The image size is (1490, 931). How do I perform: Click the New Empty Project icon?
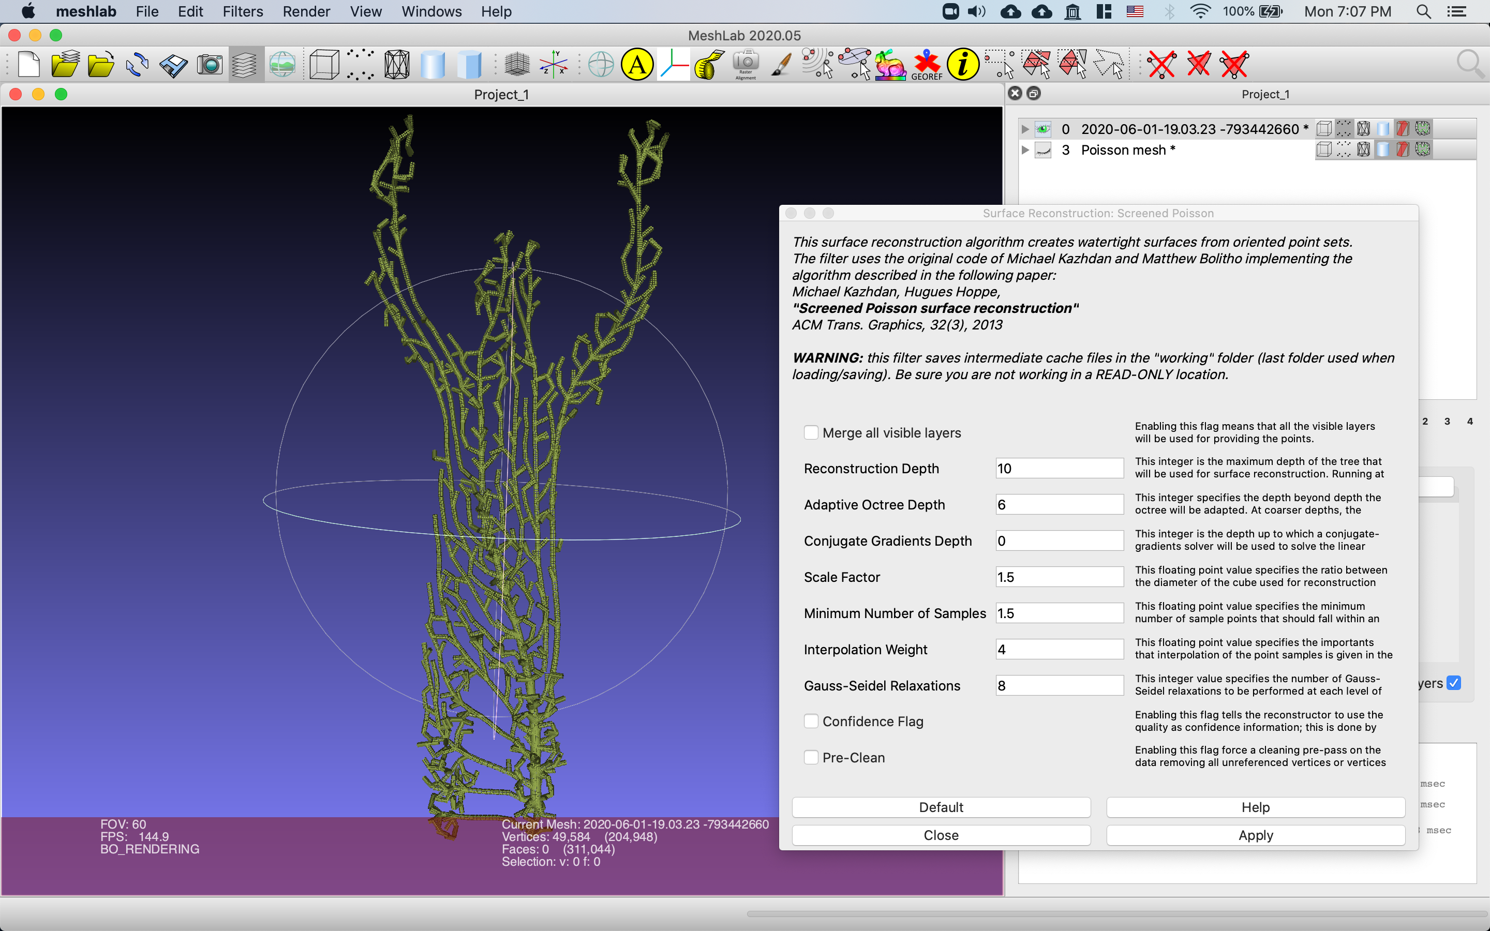pos(29,64)
